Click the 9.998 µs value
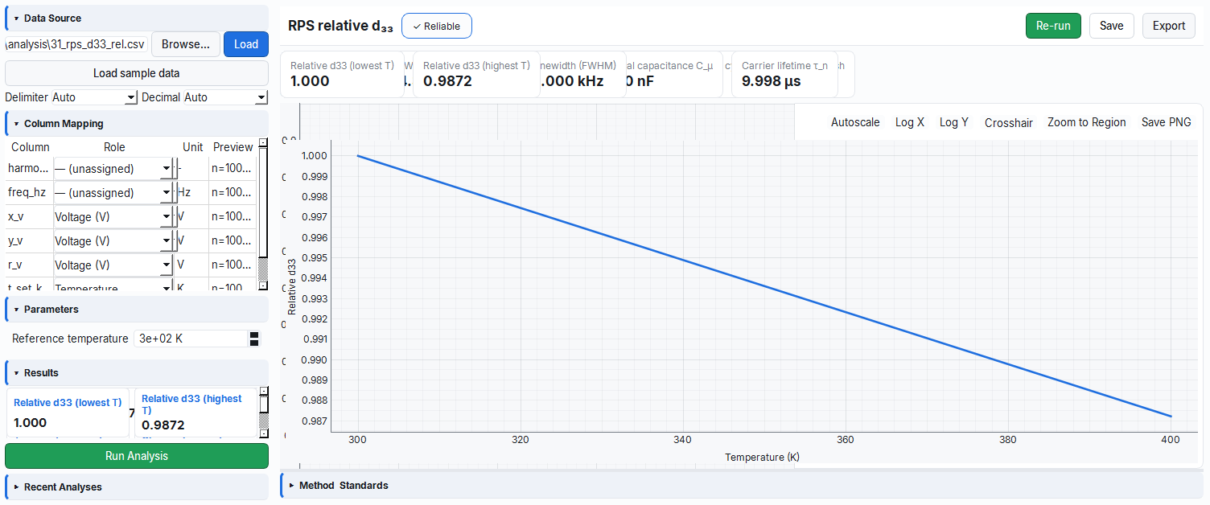1210x505 pixels. click(771, 81)
